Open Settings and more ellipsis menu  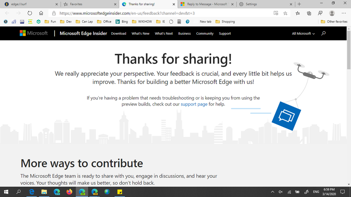point(344,13)
